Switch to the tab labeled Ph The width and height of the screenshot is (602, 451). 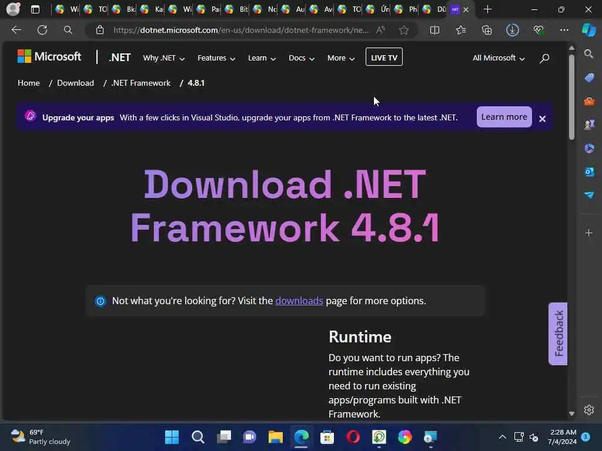pos(407,9)
